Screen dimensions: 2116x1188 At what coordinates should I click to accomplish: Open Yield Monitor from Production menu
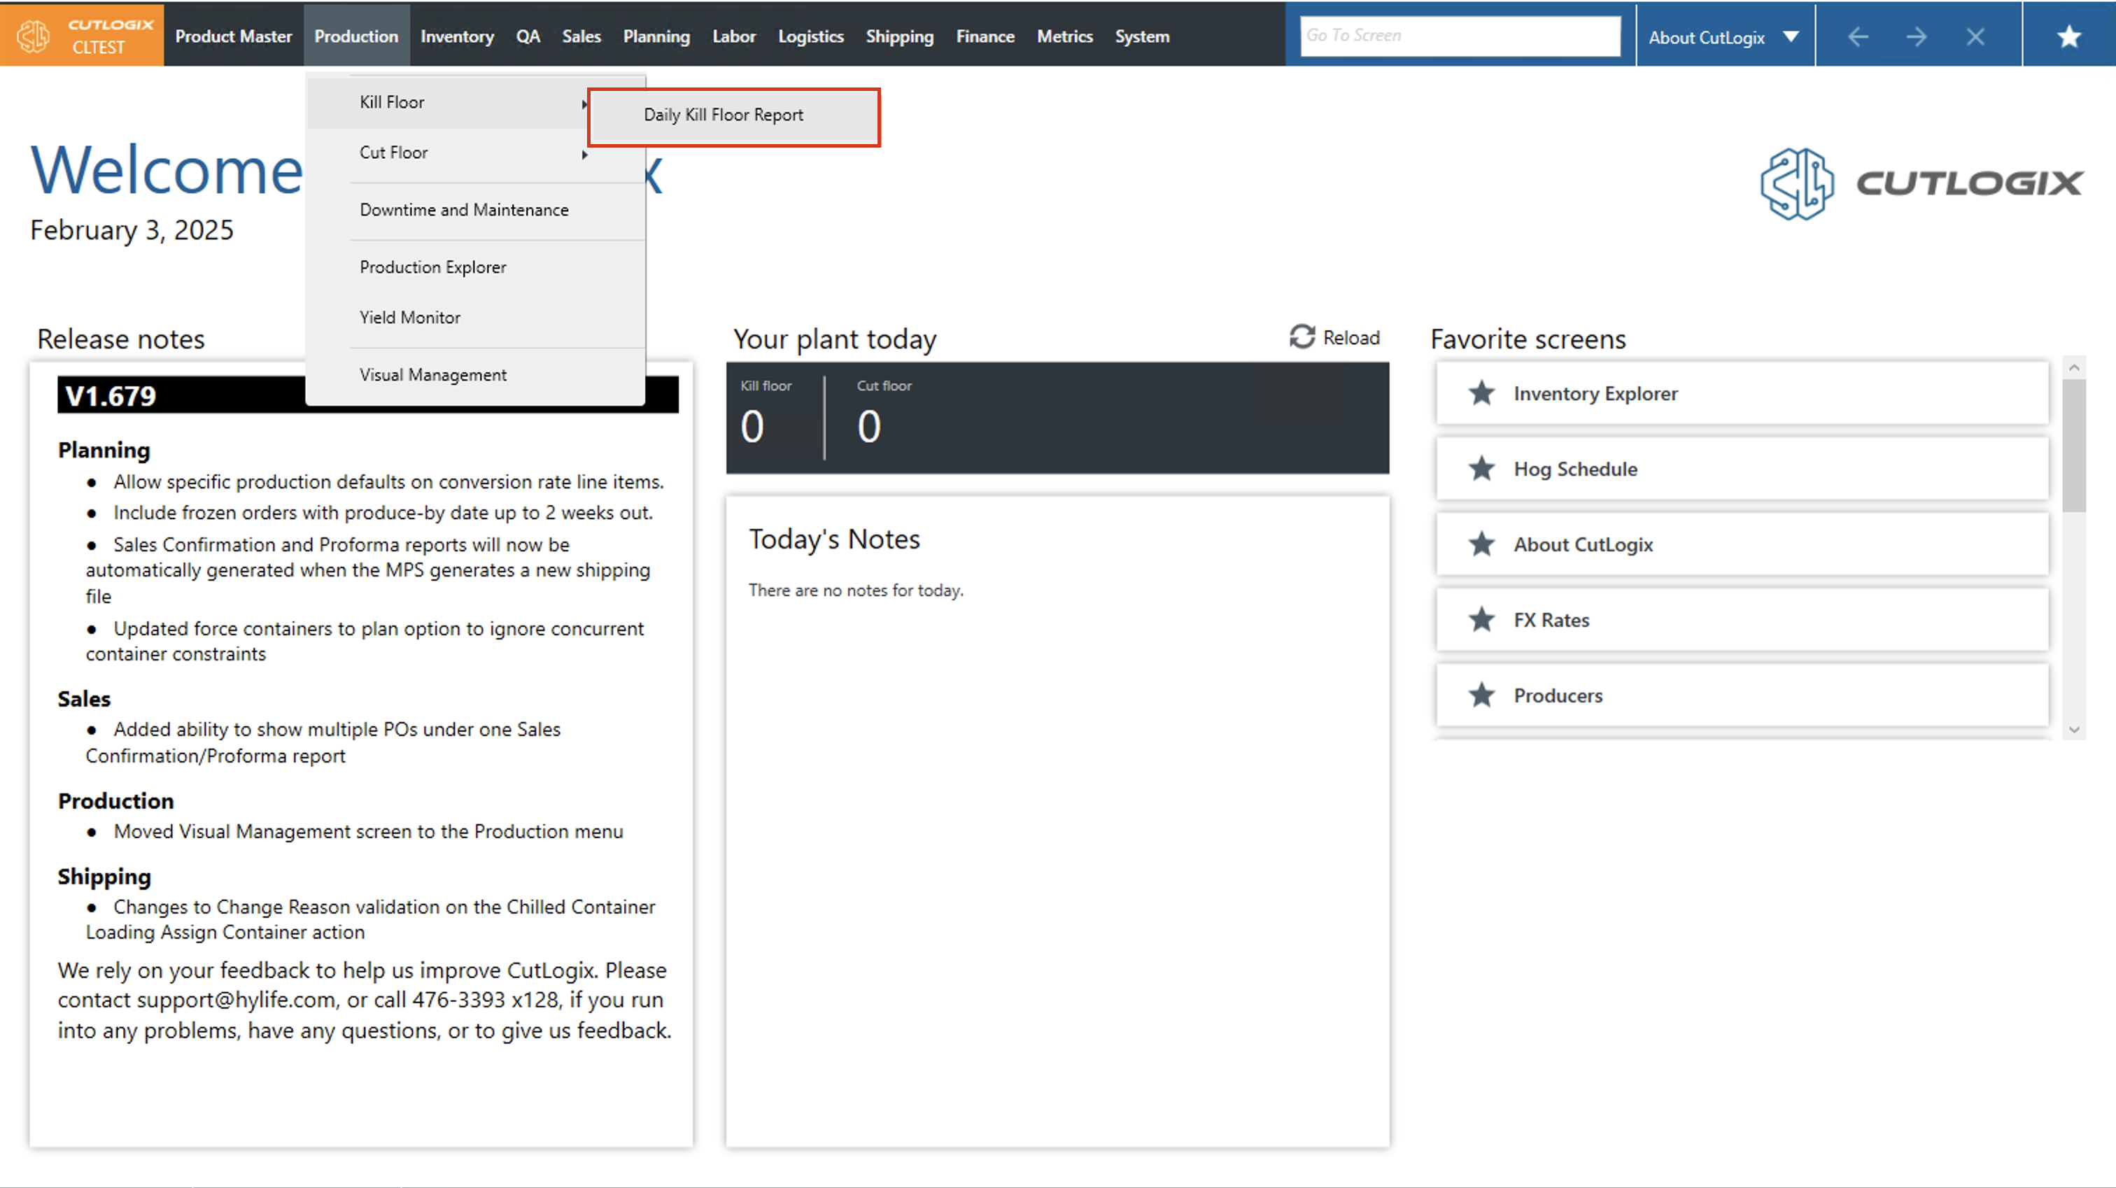(410, 318)
